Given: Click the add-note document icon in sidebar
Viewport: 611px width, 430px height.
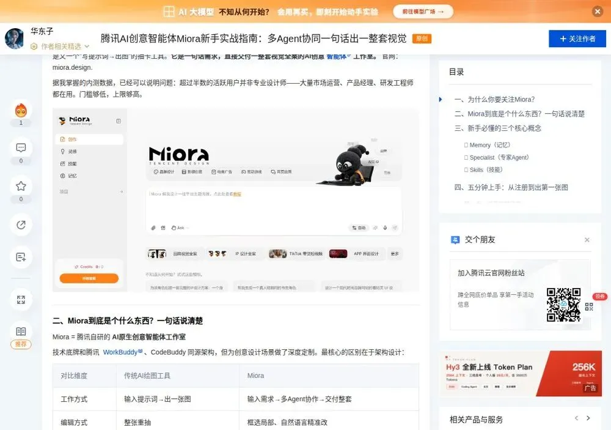Looking at the screenshot, I should 21,257.
